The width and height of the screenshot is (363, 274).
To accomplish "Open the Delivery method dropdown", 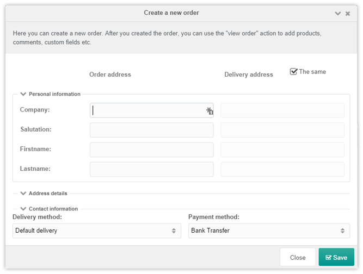I will pos(97,231).
